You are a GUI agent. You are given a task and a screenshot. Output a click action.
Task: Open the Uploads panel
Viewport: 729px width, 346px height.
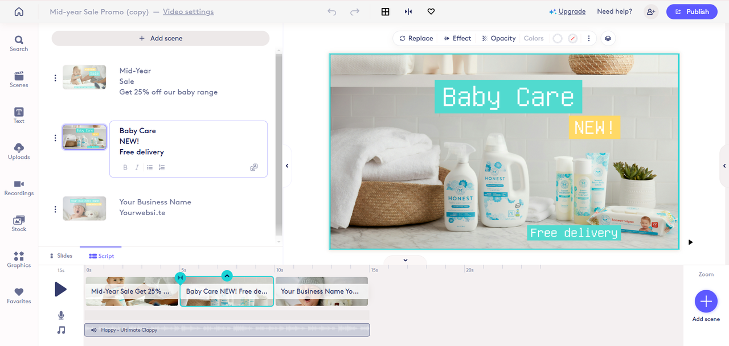pos(19,151)
